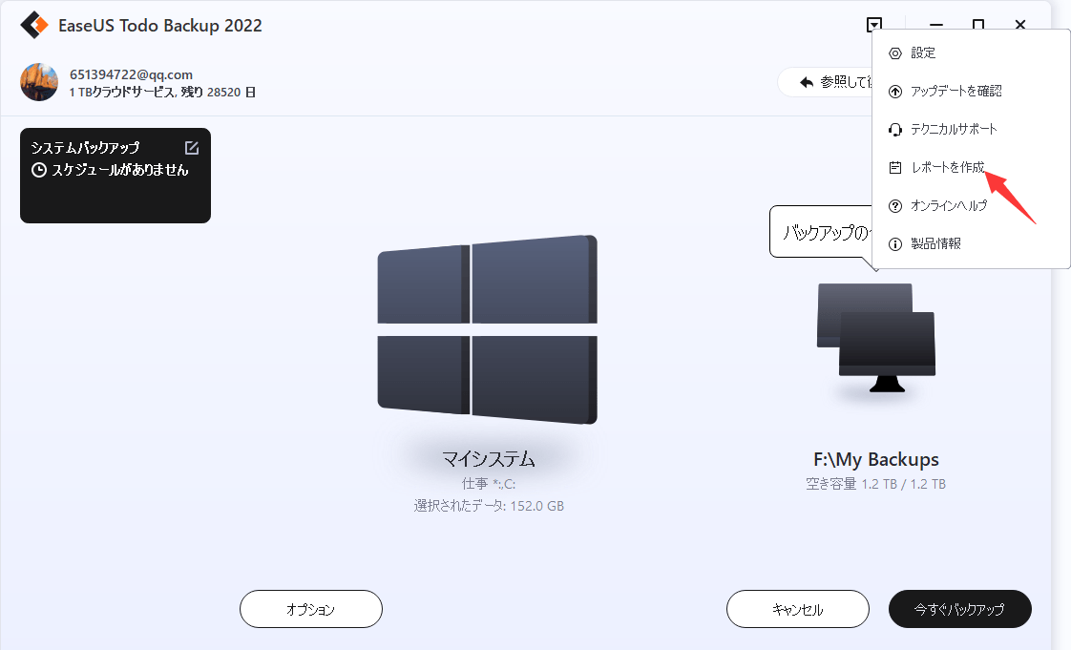Click 製品情報 menu entry
The image size is (1071, 650).
point(972,243)
